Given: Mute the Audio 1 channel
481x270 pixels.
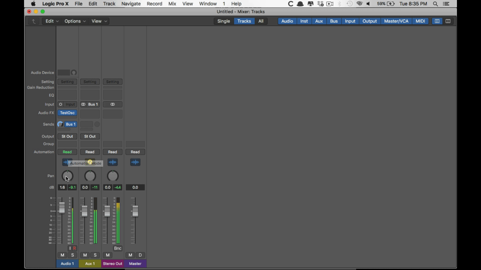Looking at the screenshot, I should [x=62, y=255].
